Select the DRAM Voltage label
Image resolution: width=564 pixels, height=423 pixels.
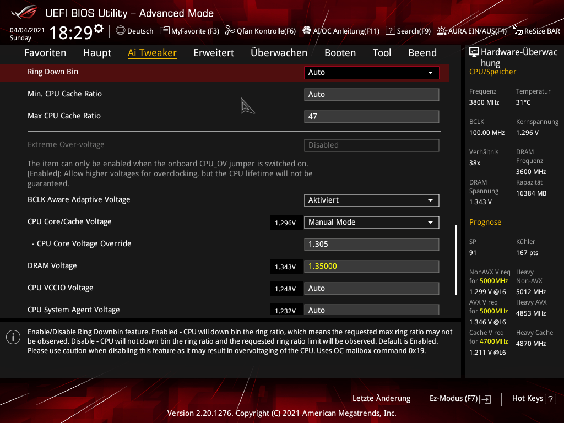click(x=52, y=266)
